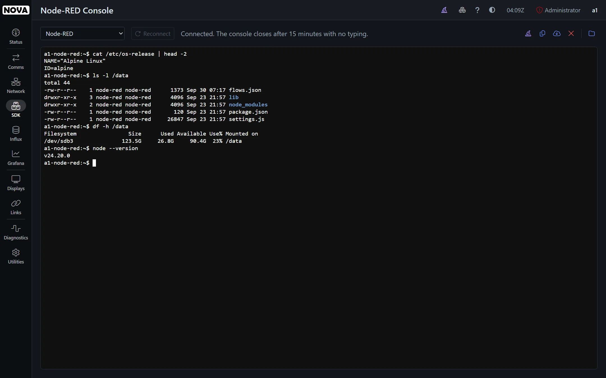Click the package.json filename in terminal
Viewport: 606px width, 378px height.
248,112
